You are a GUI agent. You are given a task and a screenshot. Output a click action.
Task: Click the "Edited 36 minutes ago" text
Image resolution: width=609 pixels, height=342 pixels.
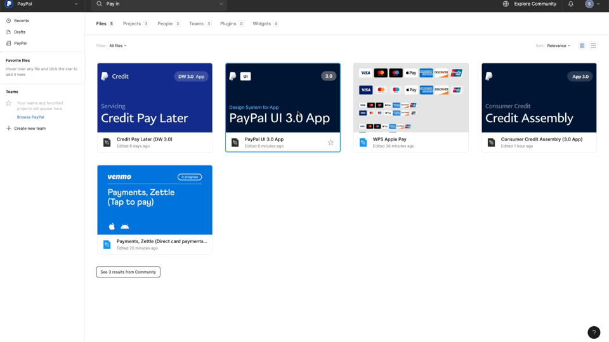(x=393, y=146)
